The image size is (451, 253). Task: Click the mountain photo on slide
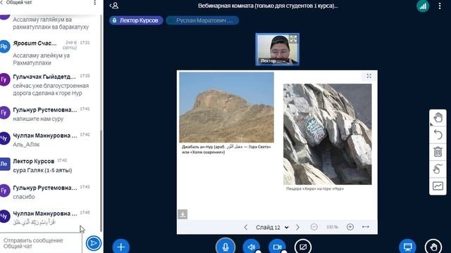point(226,108)
